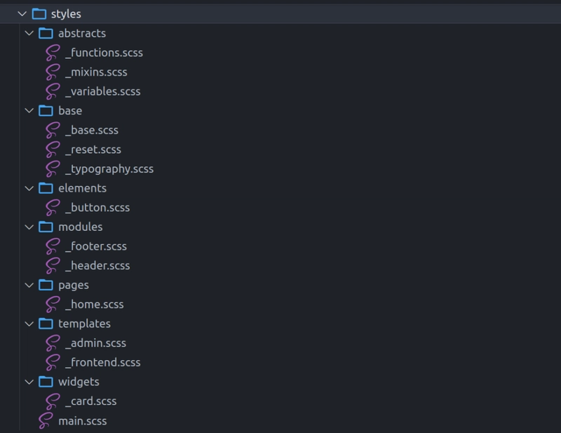Open the _header.scss file
Screen dimensions: 561x433
point(97,266)
